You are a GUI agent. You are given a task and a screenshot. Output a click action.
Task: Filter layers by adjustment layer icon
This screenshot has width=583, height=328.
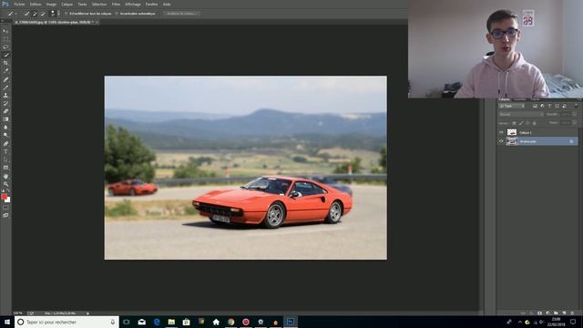[543, 106]
